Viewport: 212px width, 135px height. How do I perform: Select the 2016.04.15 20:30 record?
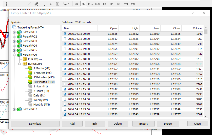tap(133, 34)
